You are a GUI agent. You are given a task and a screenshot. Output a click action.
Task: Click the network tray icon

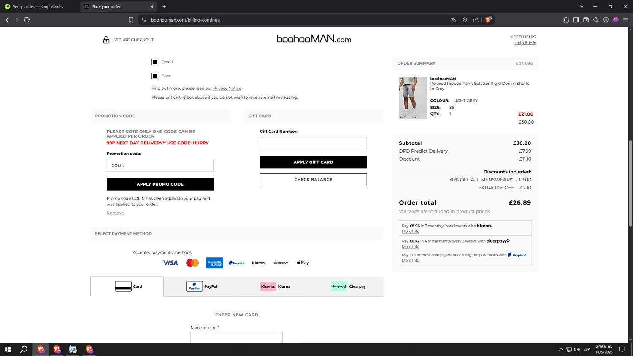point(569,349)
